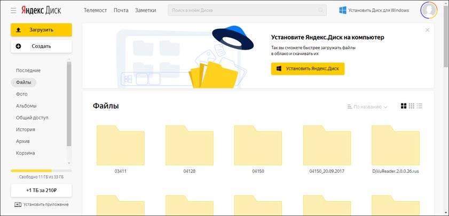Select folder 04150_20.09.2017
449x216 pixels.
click(327, 149)
